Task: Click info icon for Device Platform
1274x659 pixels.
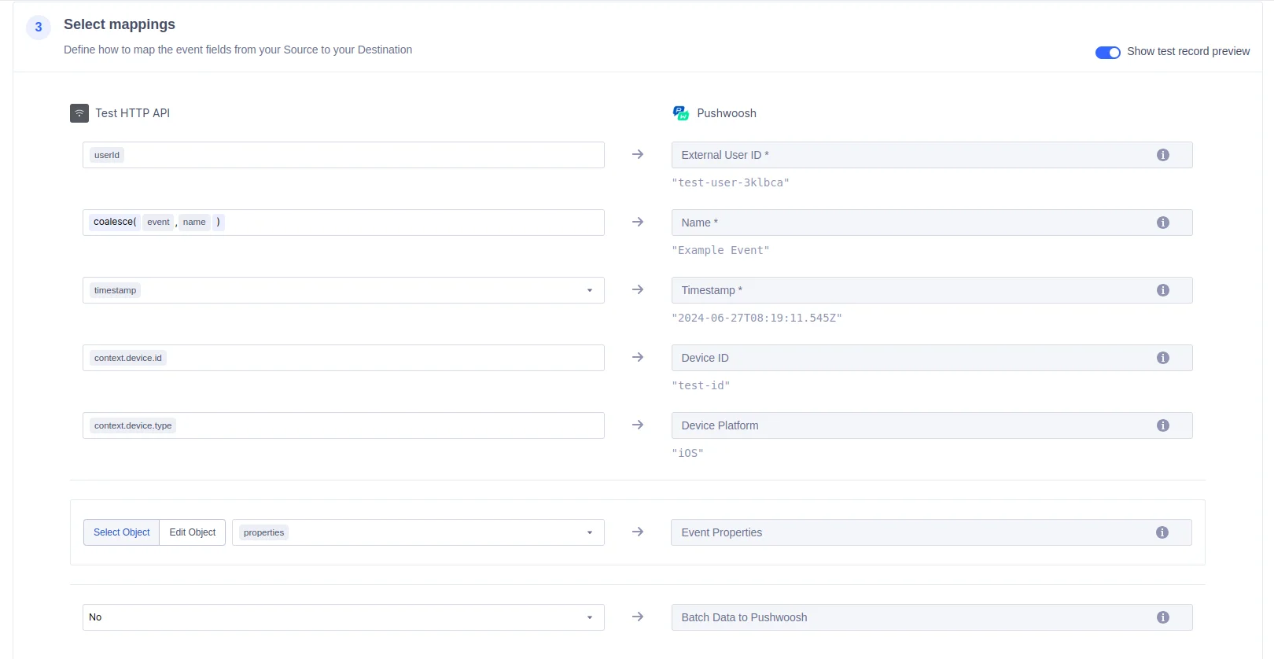Action: pos(1162,425)
